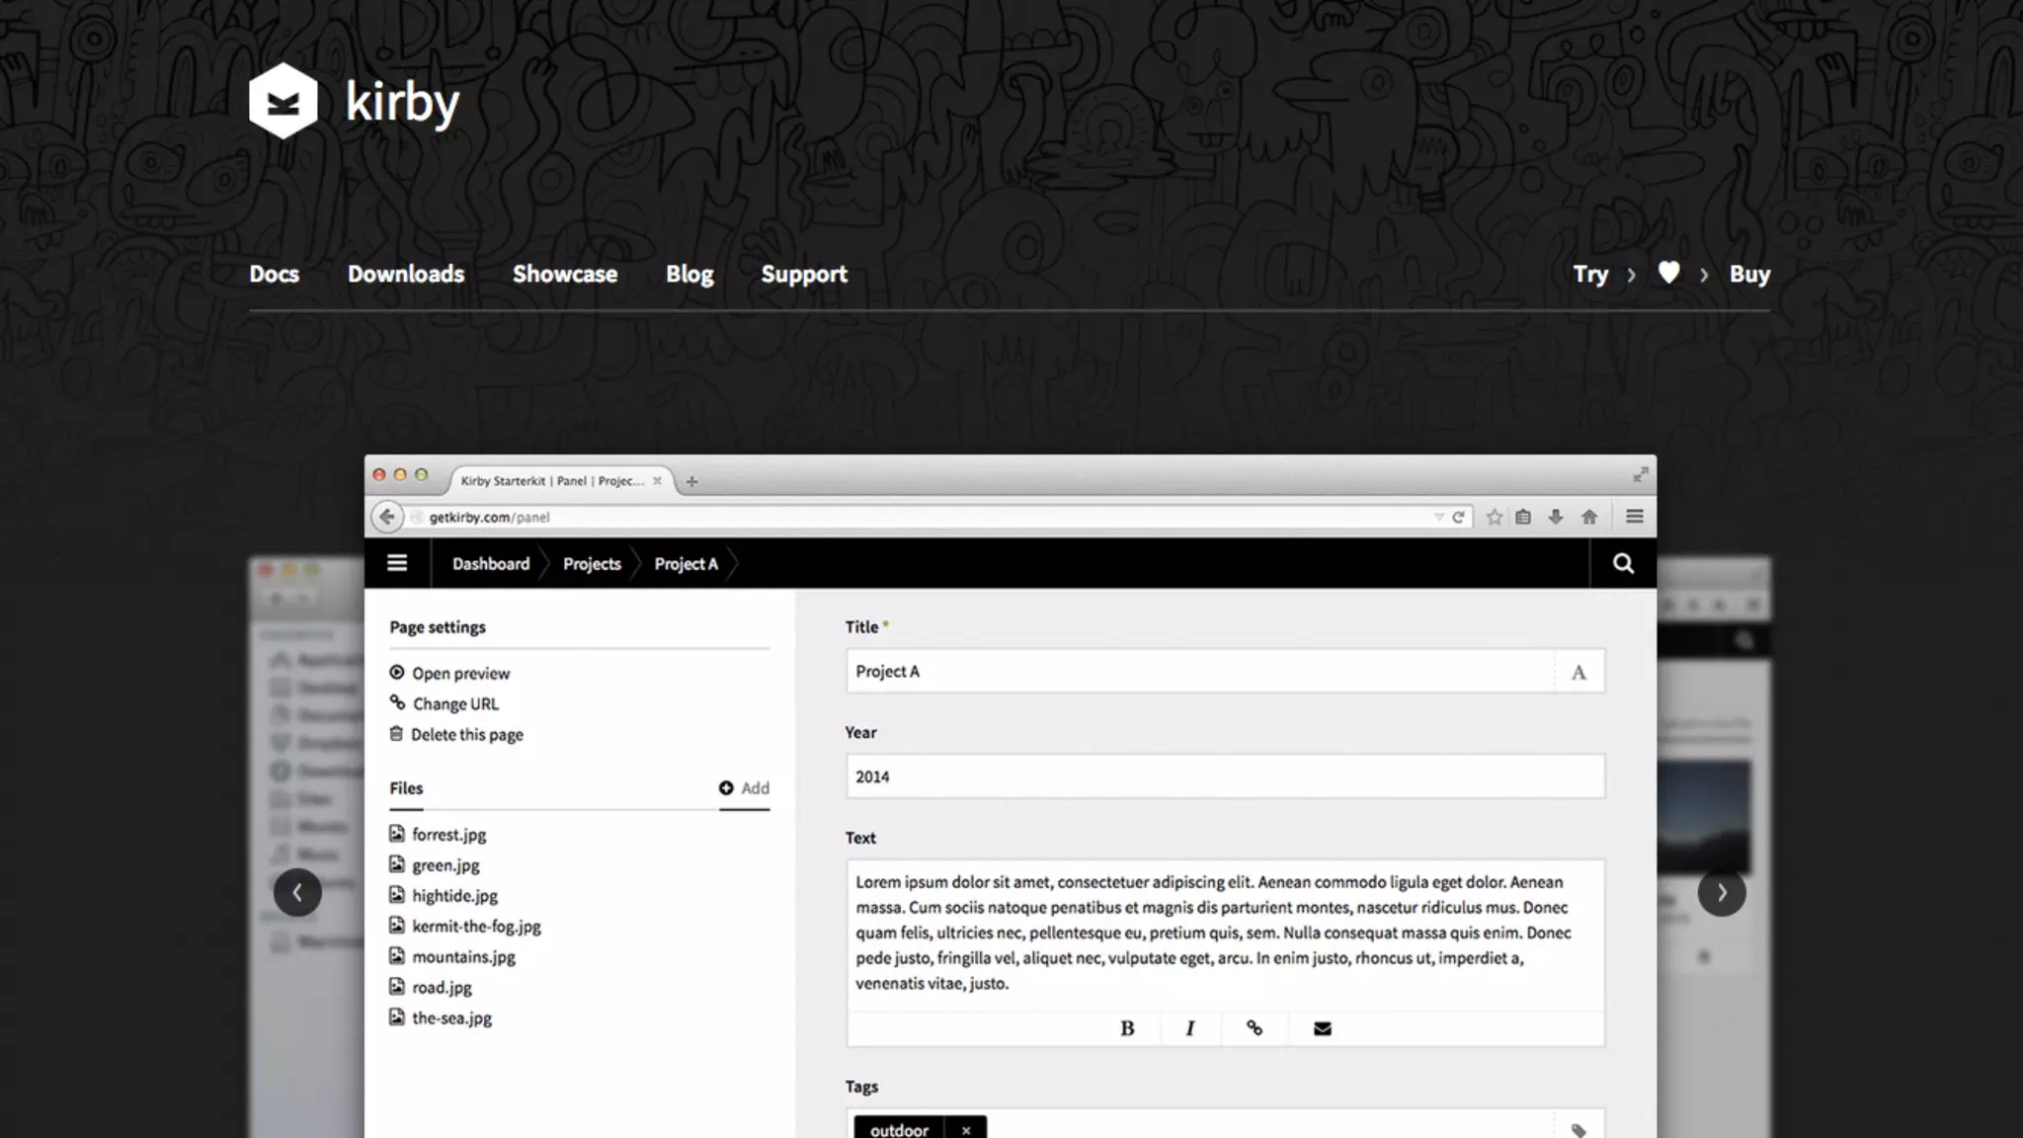
Task: Click the heart icon in navigation
Action: point(1668,273)
